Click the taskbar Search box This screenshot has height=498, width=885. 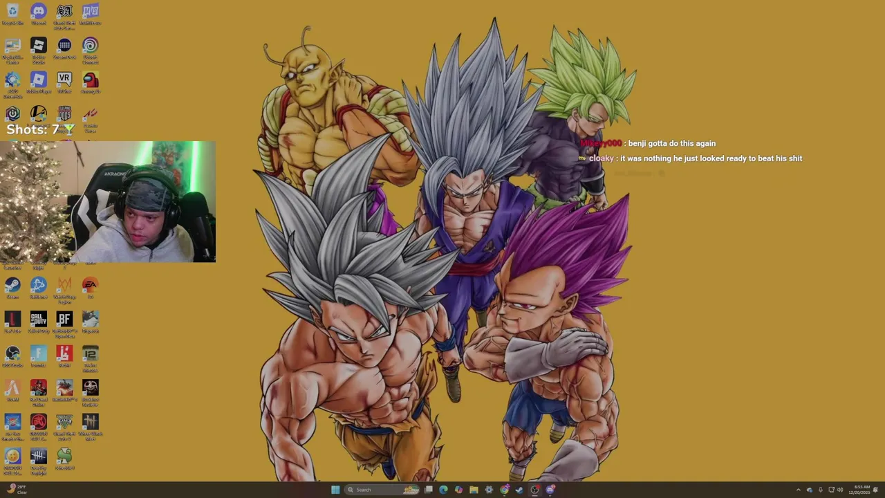coord(382,490)
